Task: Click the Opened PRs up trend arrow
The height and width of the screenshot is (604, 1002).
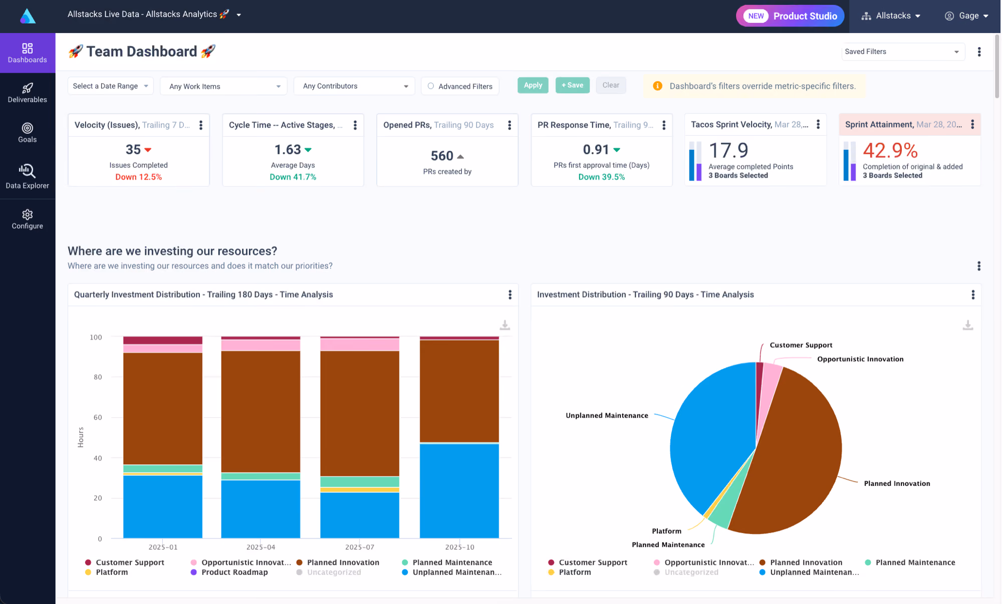Action: click(x=460, y=156)
